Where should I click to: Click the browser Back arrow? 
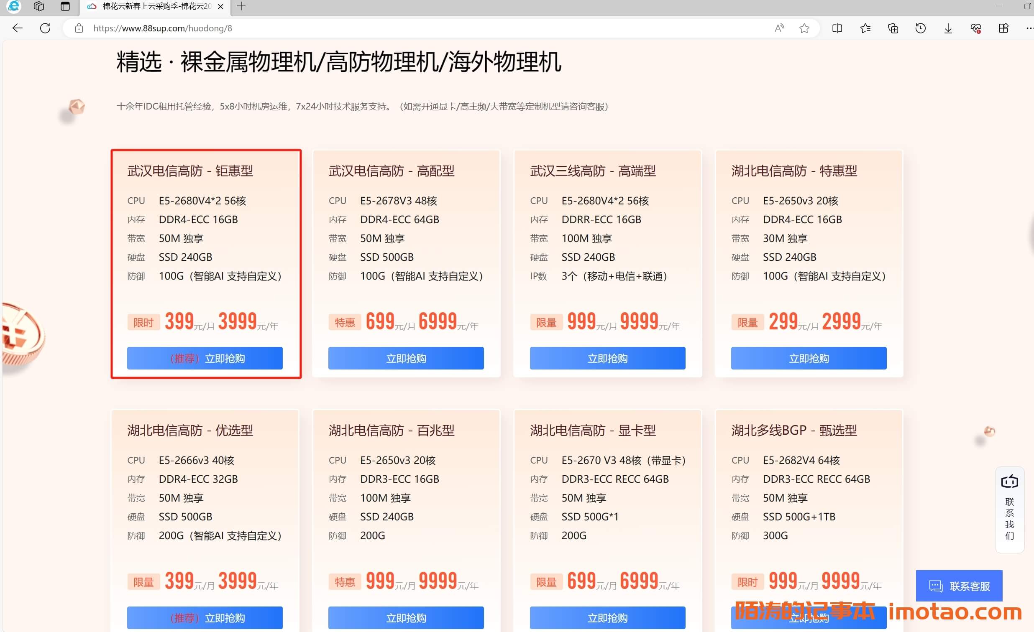[x=17, y=28]
